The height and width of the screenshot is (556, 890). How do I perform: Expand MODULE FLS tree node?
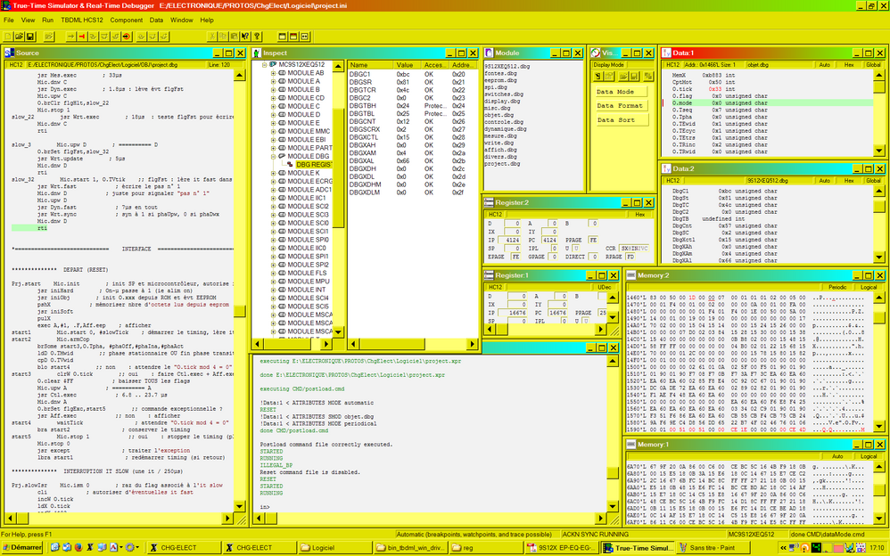coord(273,273)
